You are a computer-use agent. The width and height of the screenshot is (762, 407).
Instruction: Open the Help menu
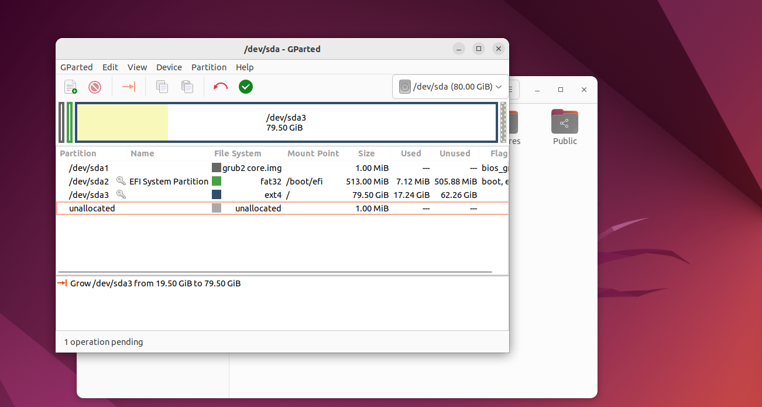[245, 67]
